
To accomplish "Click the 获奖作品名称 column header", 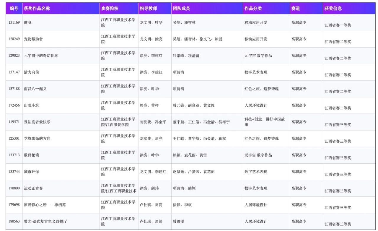I will [x=37, y=9].
